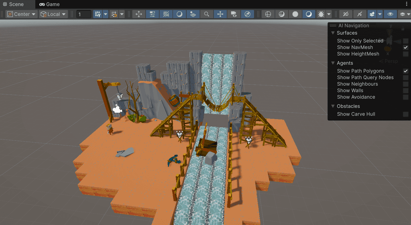Click the AI Navigation panel title
The height and width of the screenshot is (225, 411).
[x=354, y=26]
